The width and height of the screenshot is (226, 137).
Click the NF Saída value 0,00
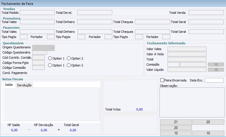click(x=14, y=130)
